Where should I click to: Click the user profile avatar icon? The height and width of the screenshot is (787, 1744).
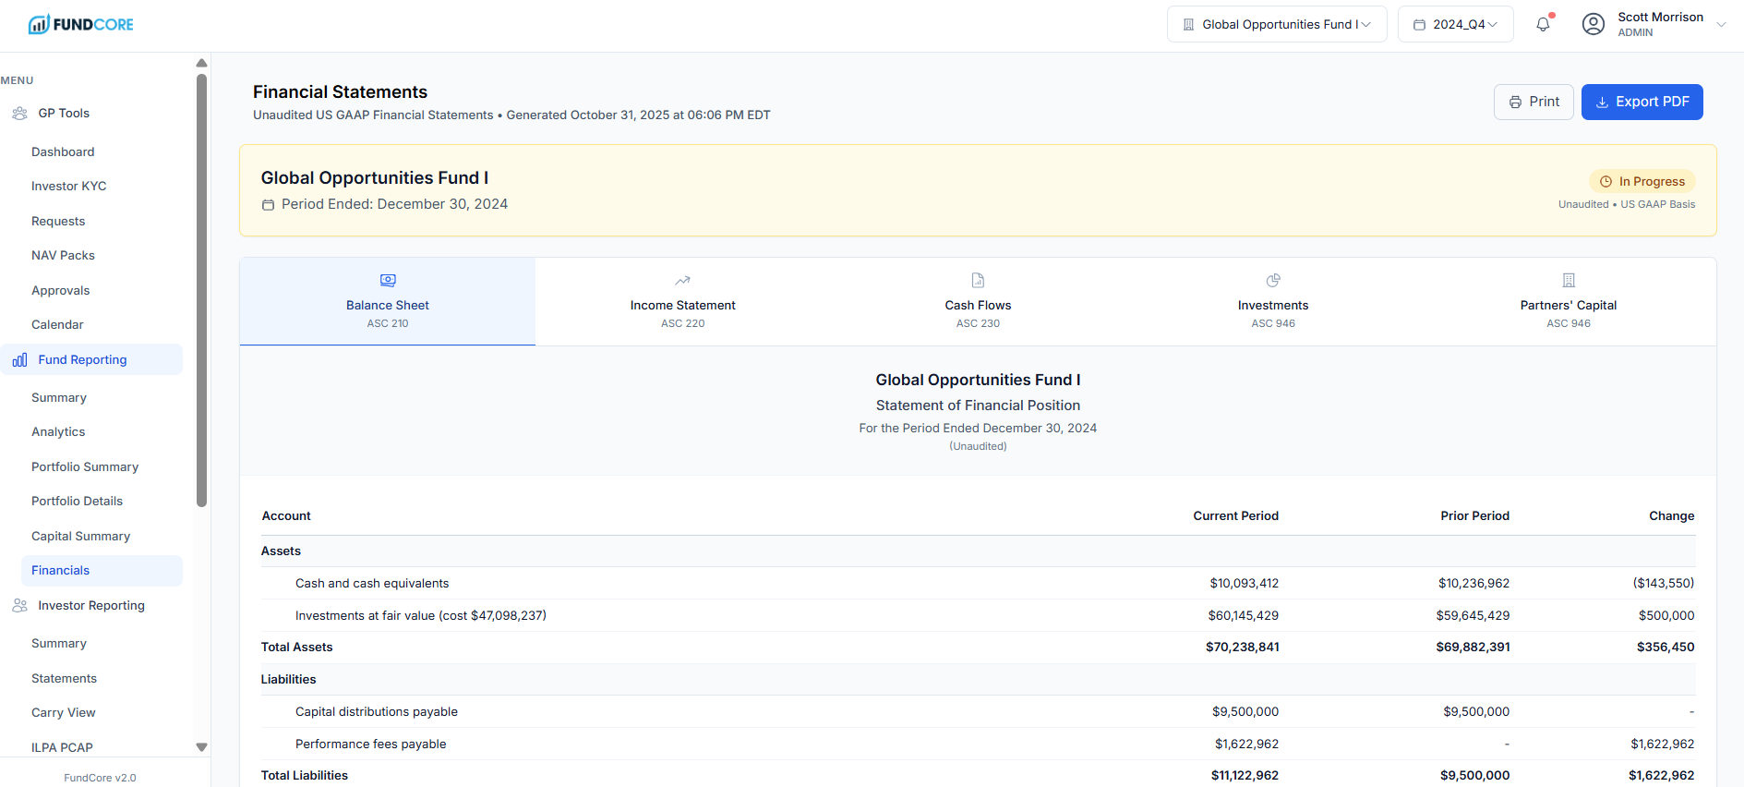coord(1593,25)
